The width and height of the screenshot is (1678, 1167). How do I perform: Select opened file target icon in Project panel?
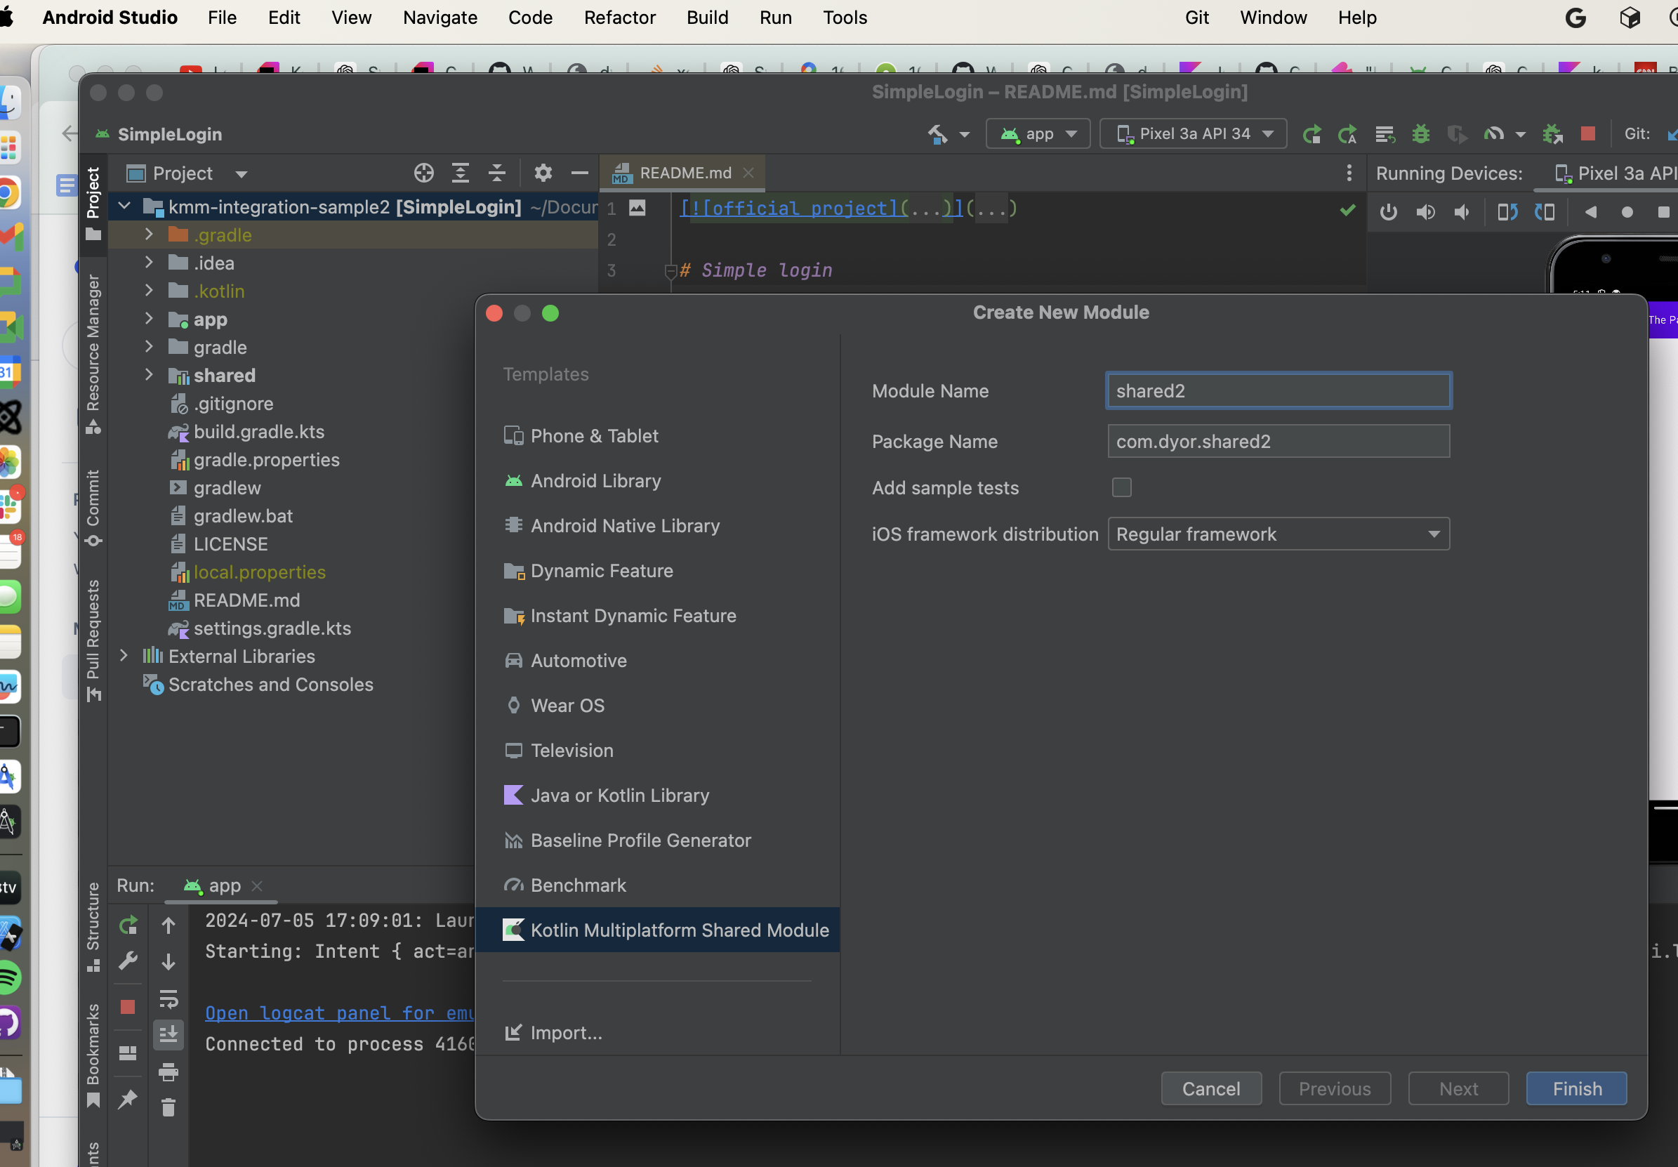pos(424,173)
